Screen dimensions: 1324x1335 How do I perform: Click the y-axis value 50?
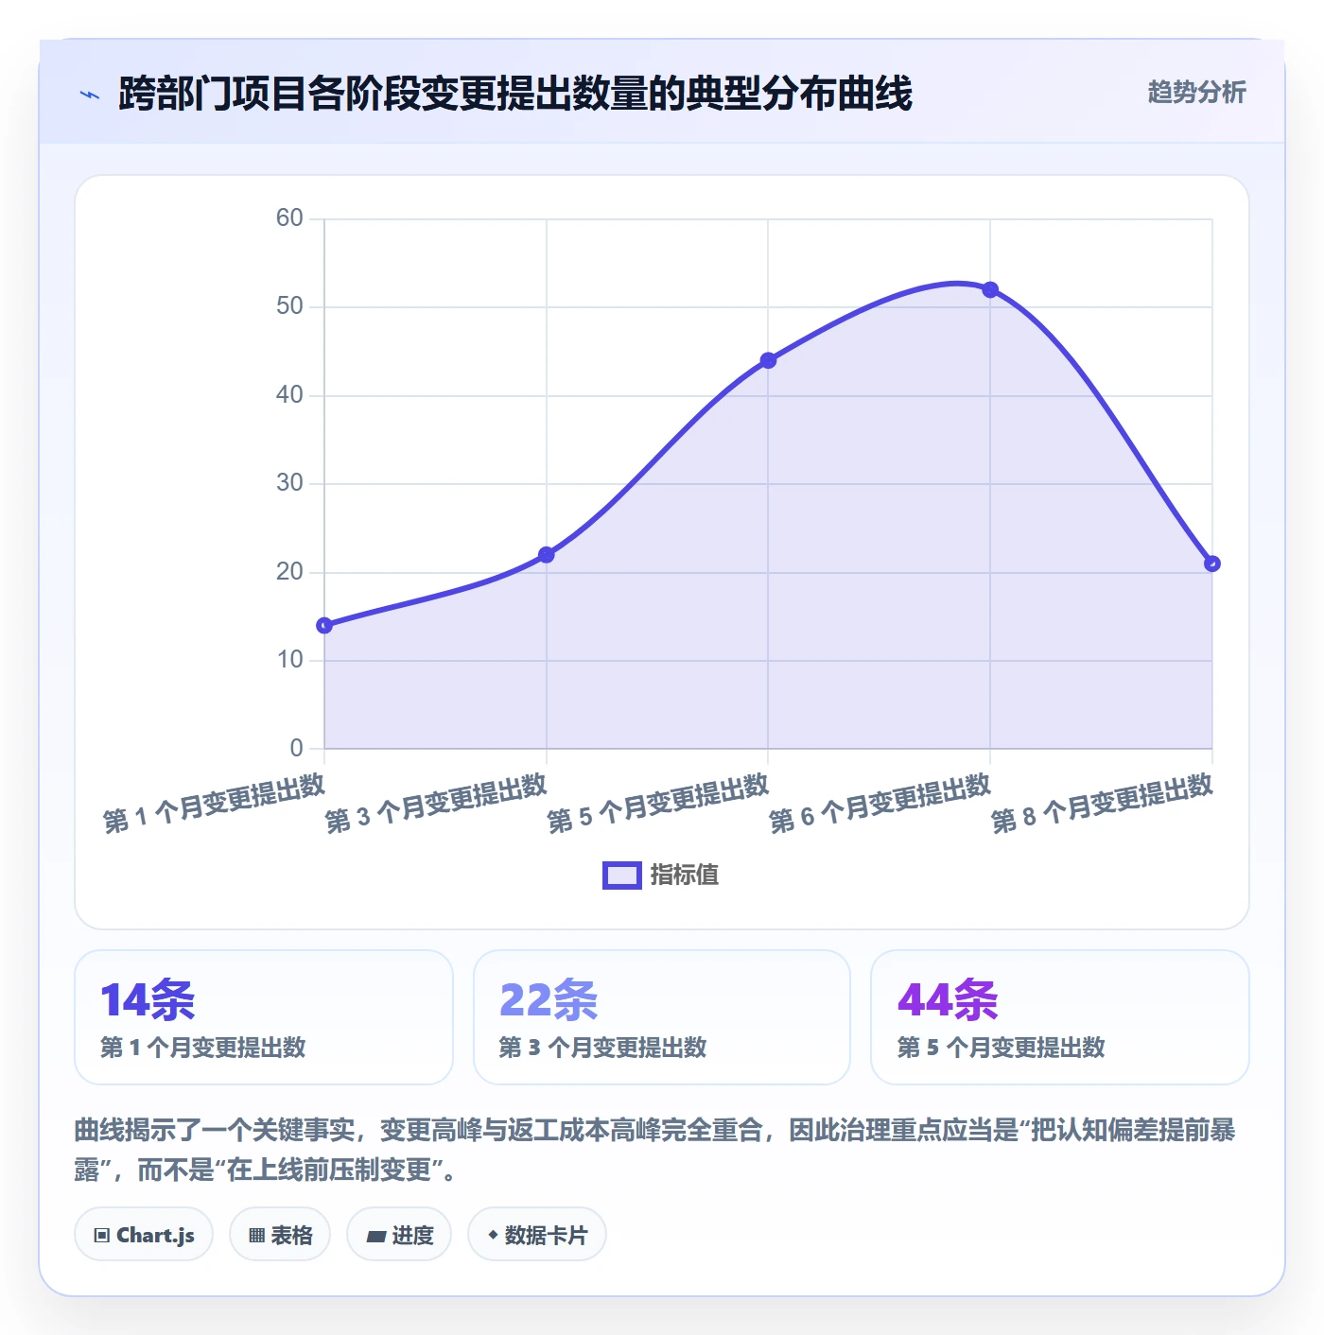pos(289,306)
